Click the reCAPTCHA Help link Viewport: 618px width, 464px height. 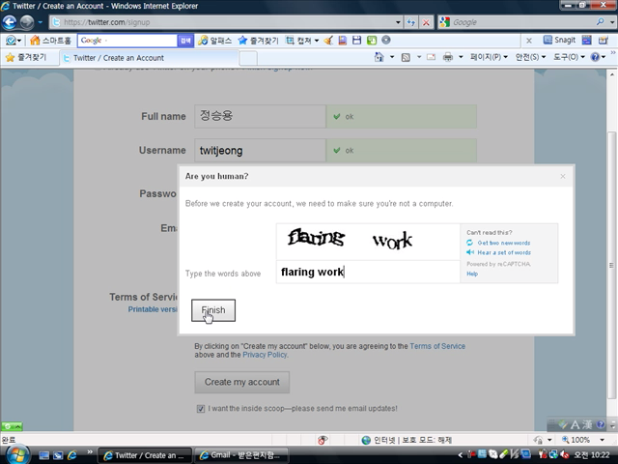[x=472, y=274]
